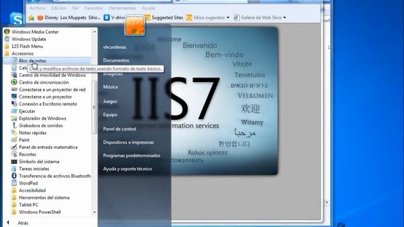Image resolution: width=404 pixels, height=227 pixels.
Task: Launch Transferencia de archivos Bluetooth
Action: (x=55, y=176)
